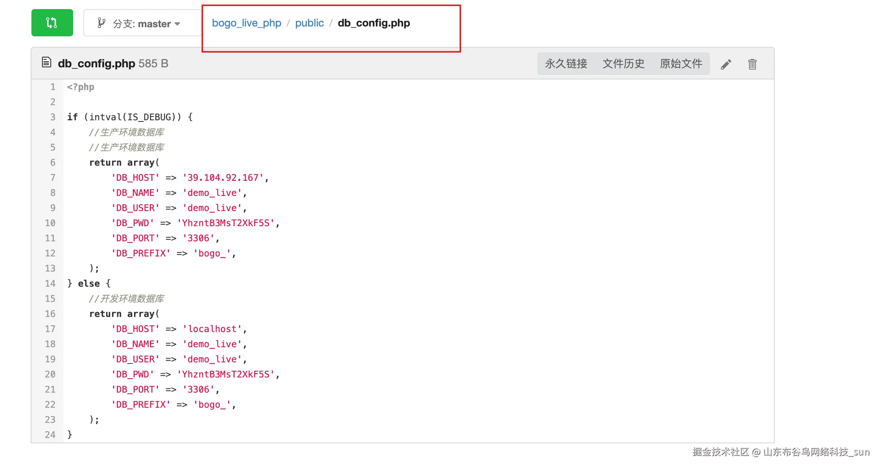The height and width of the screenshot is (469, 882).
Task: Click line number 7
Action: [53, 178]
